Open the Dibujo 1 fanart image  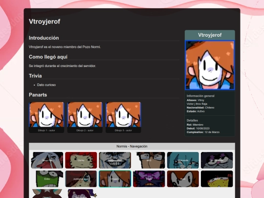[x=46, y=114]
